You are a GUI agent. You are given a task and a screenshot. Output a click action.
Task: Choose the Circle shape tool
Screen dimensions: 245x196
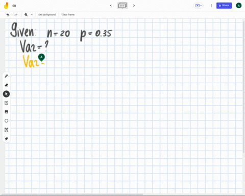(6, 121)
